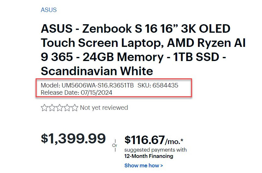Select the second rating star
Viewport: 262px width, 173px height.
pyautogui.click(x=52, y=108)
